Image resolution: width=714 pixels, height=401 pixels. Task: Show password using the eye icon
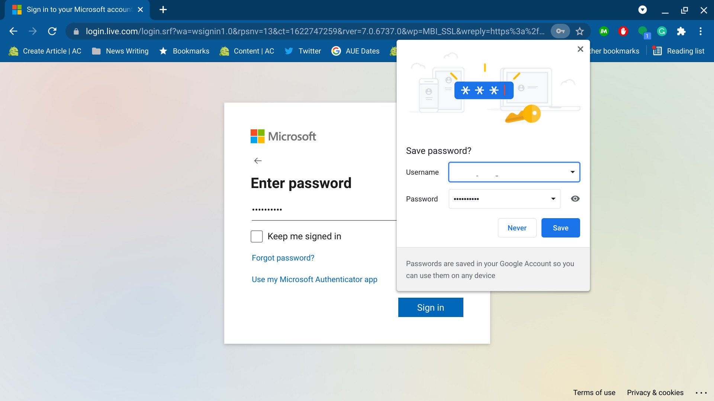575,199
